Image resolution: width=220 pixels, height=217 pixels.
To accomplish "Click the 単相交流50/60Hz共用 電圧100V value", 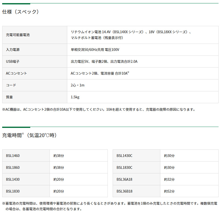I will pos(95,50).
